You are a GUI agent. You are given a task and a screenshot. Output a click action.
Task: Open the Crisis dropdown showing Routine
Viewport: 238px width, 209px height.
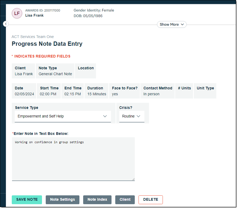pos(132,116)
